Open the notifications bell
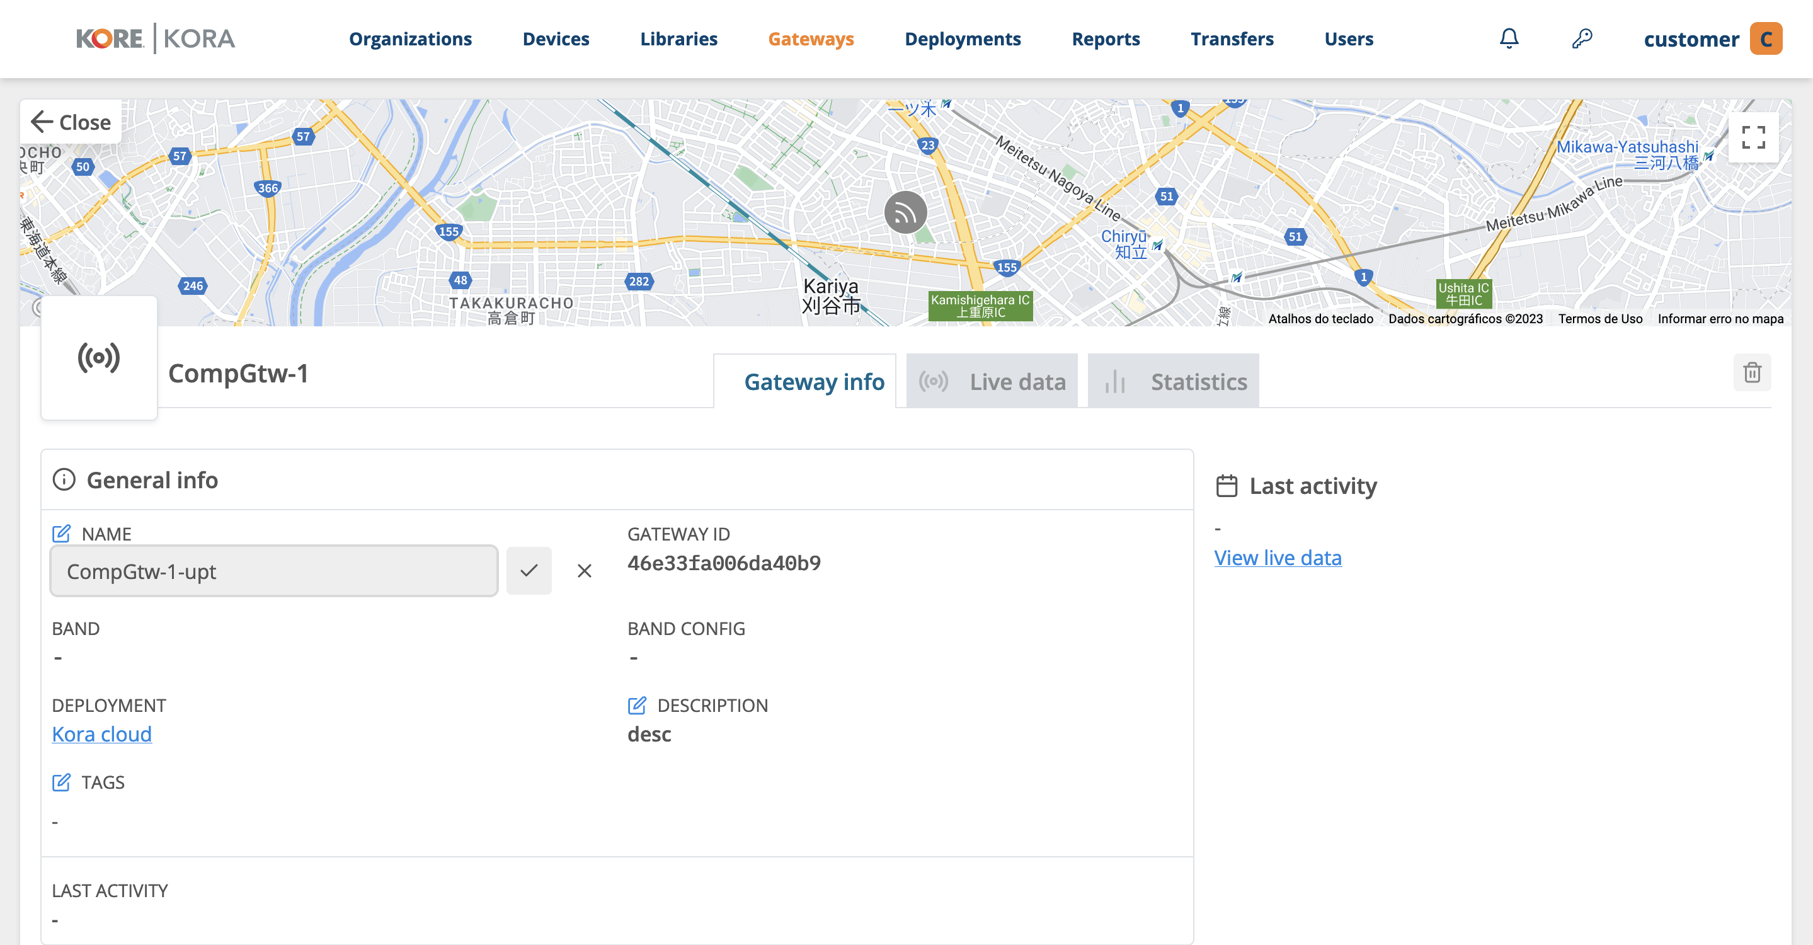This screenshot has height=945, width=1813. coord(1509,38)
